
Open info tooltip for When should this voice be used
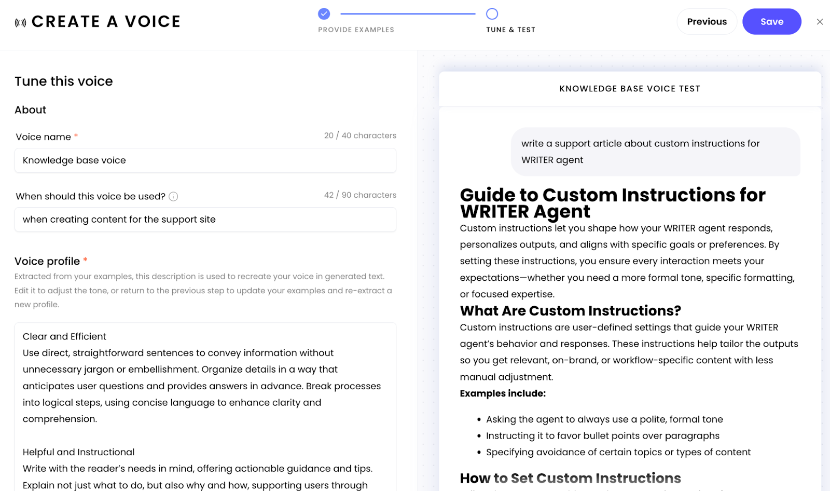pos(174,197)
